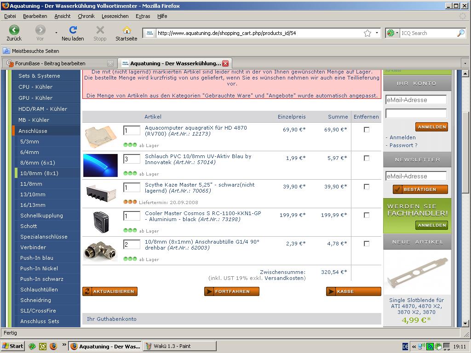Click Ihr Konto eMail-Adresse field

416,100
